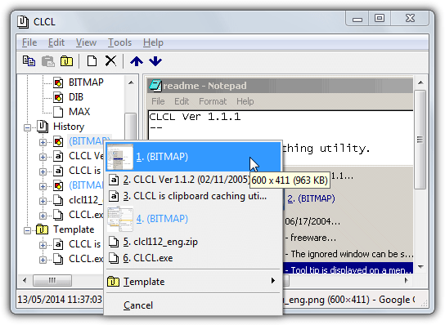Click the text icon beside popup item 3
This screenshot has height=325, width=445.
point(114,196)
